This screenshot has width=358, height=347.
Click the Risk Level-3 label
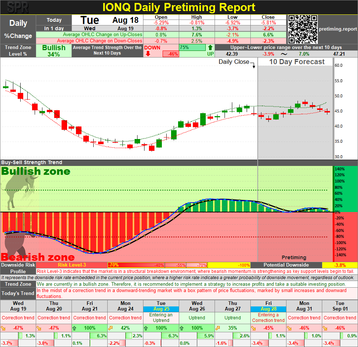(72, 265)
